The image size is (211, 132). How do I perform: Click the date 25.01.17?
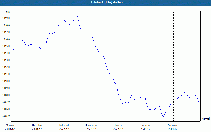(x=64, y=129)
